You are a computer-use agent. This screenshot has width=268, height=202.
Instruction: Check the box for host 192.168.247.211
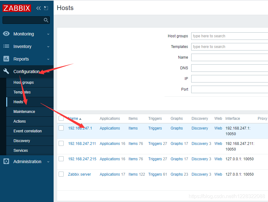pyautogui.click(x=61, y=143)
